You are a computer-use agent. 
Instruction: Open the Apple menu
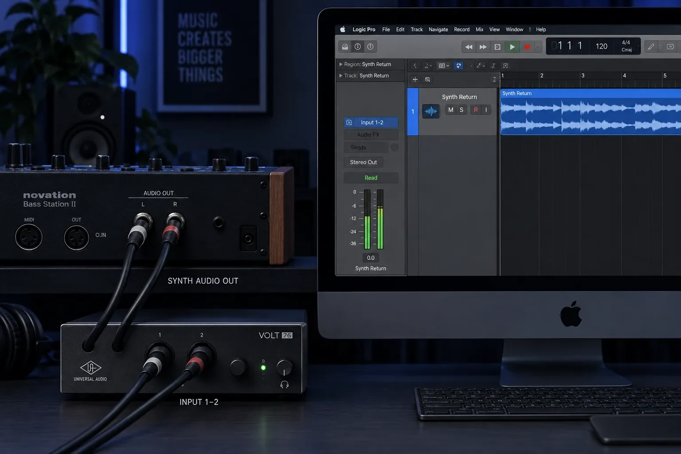click(x=342, y=29)
